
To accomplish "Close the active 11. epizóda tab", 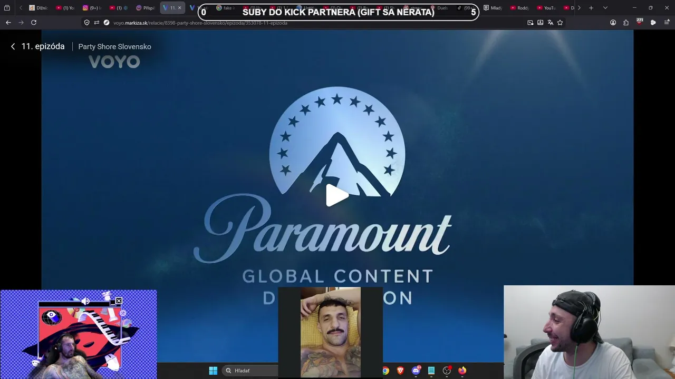I will [x=179, y=8].
